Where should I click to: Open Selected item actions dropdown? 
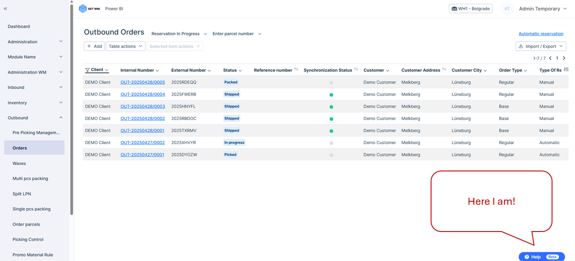tap(175, 46)
